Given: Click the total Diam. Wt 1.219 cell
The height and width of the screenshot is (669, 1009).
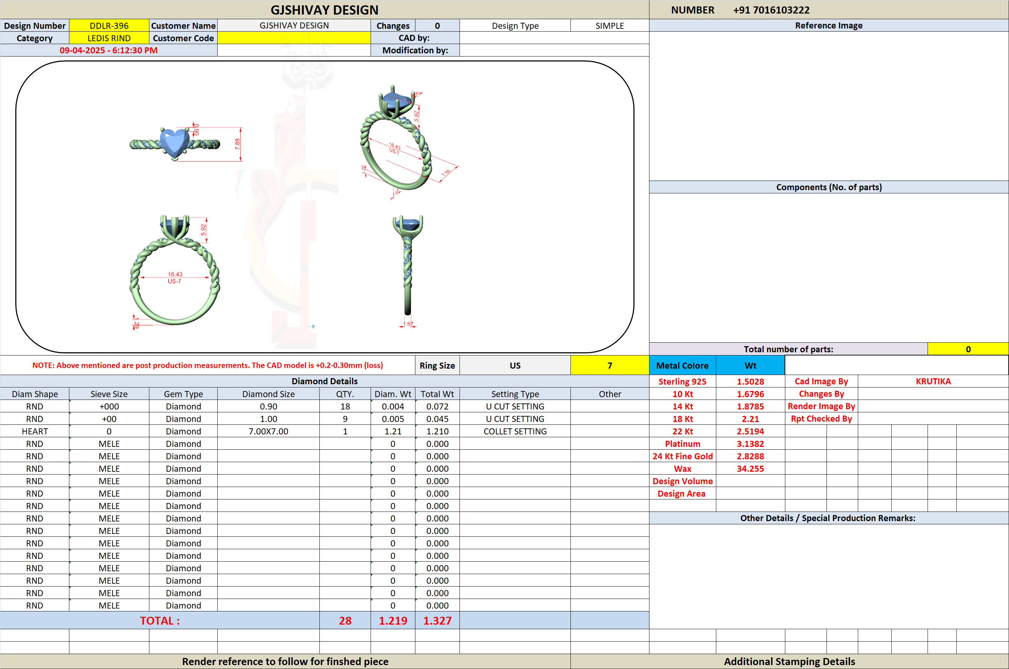Looking at the screenshot, I should coord(393,620).
